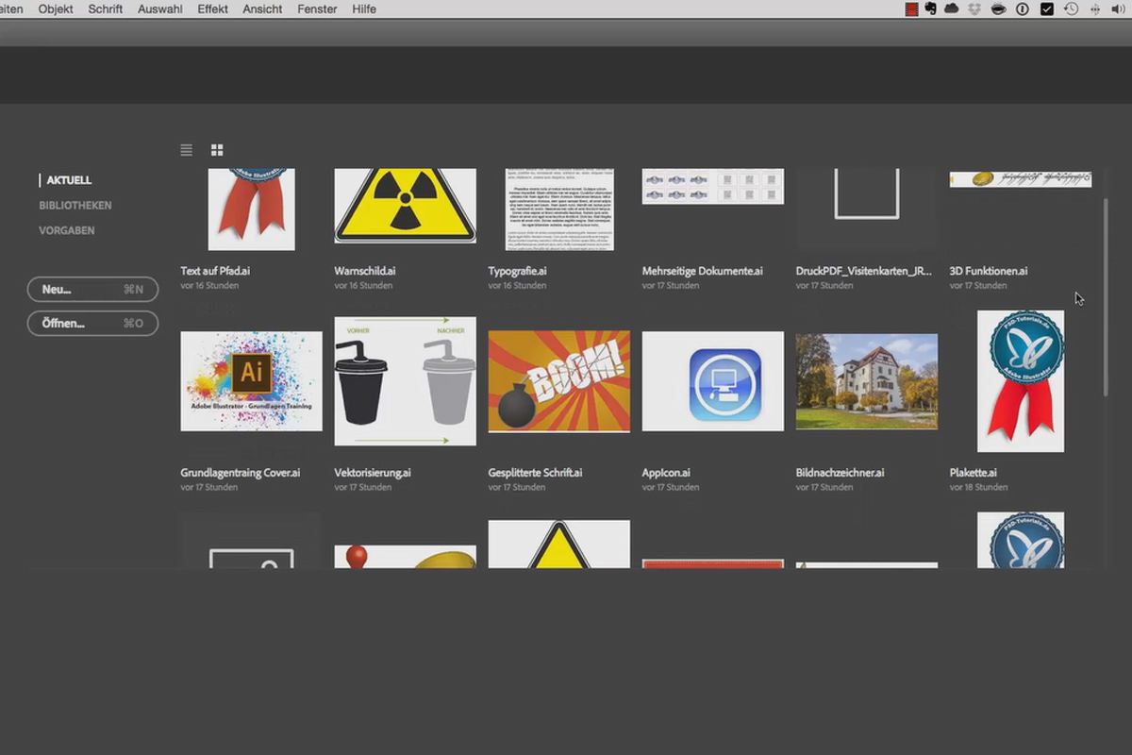Screen dimensions: 1132x755
Task: Open the Grundlagentraining Cover.ai thumbnail
Action: [251, 381]
